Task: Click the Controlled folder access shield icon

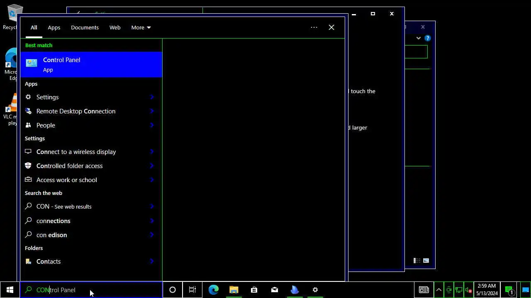Action: pos(28,166)
